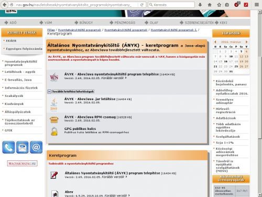Screen dimensions: 262x197
Task: Open Szolgáltatások right sidebar link
Action: click(228, 137)
